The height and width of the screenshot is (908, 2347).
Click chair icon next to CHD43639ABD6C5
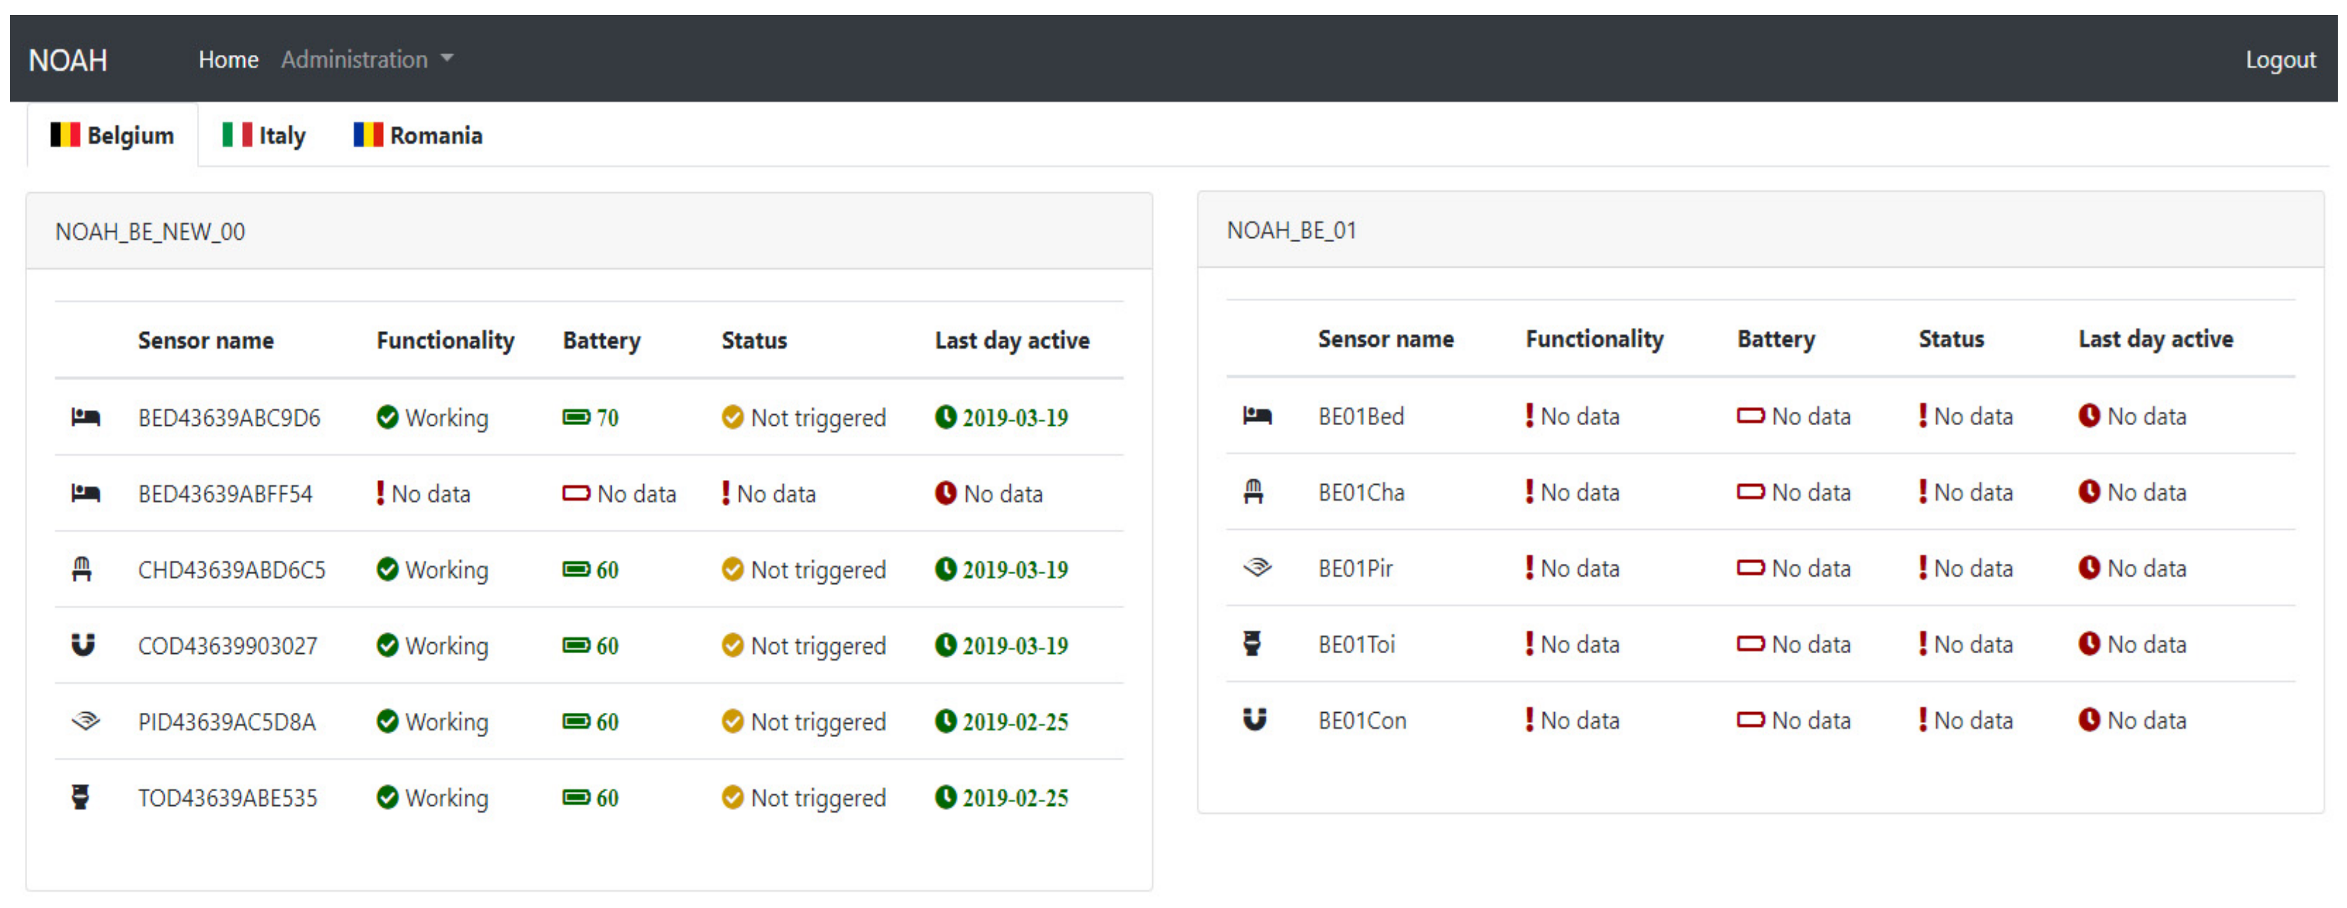(82, 570)
